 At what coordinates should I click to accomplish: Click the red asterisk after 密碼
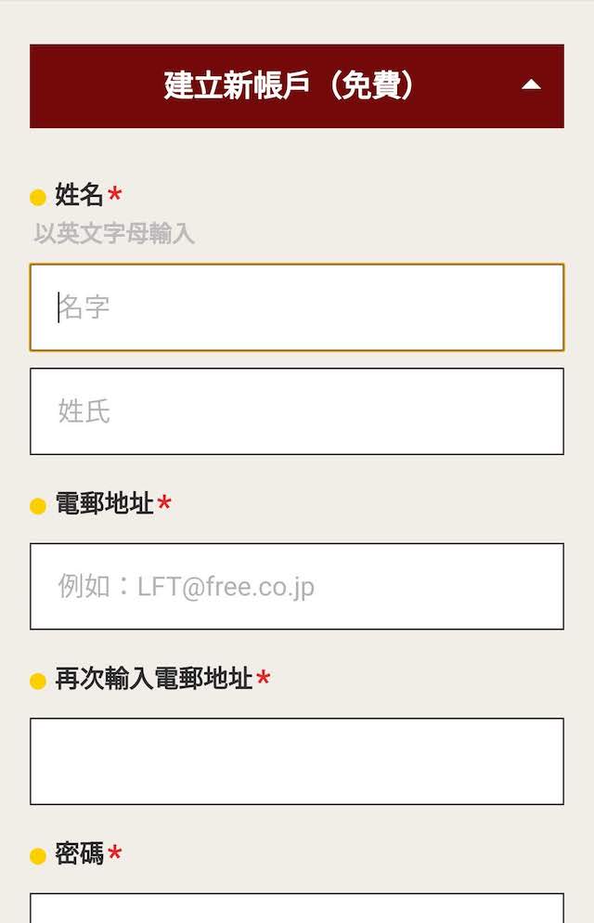tap(115, 854)
